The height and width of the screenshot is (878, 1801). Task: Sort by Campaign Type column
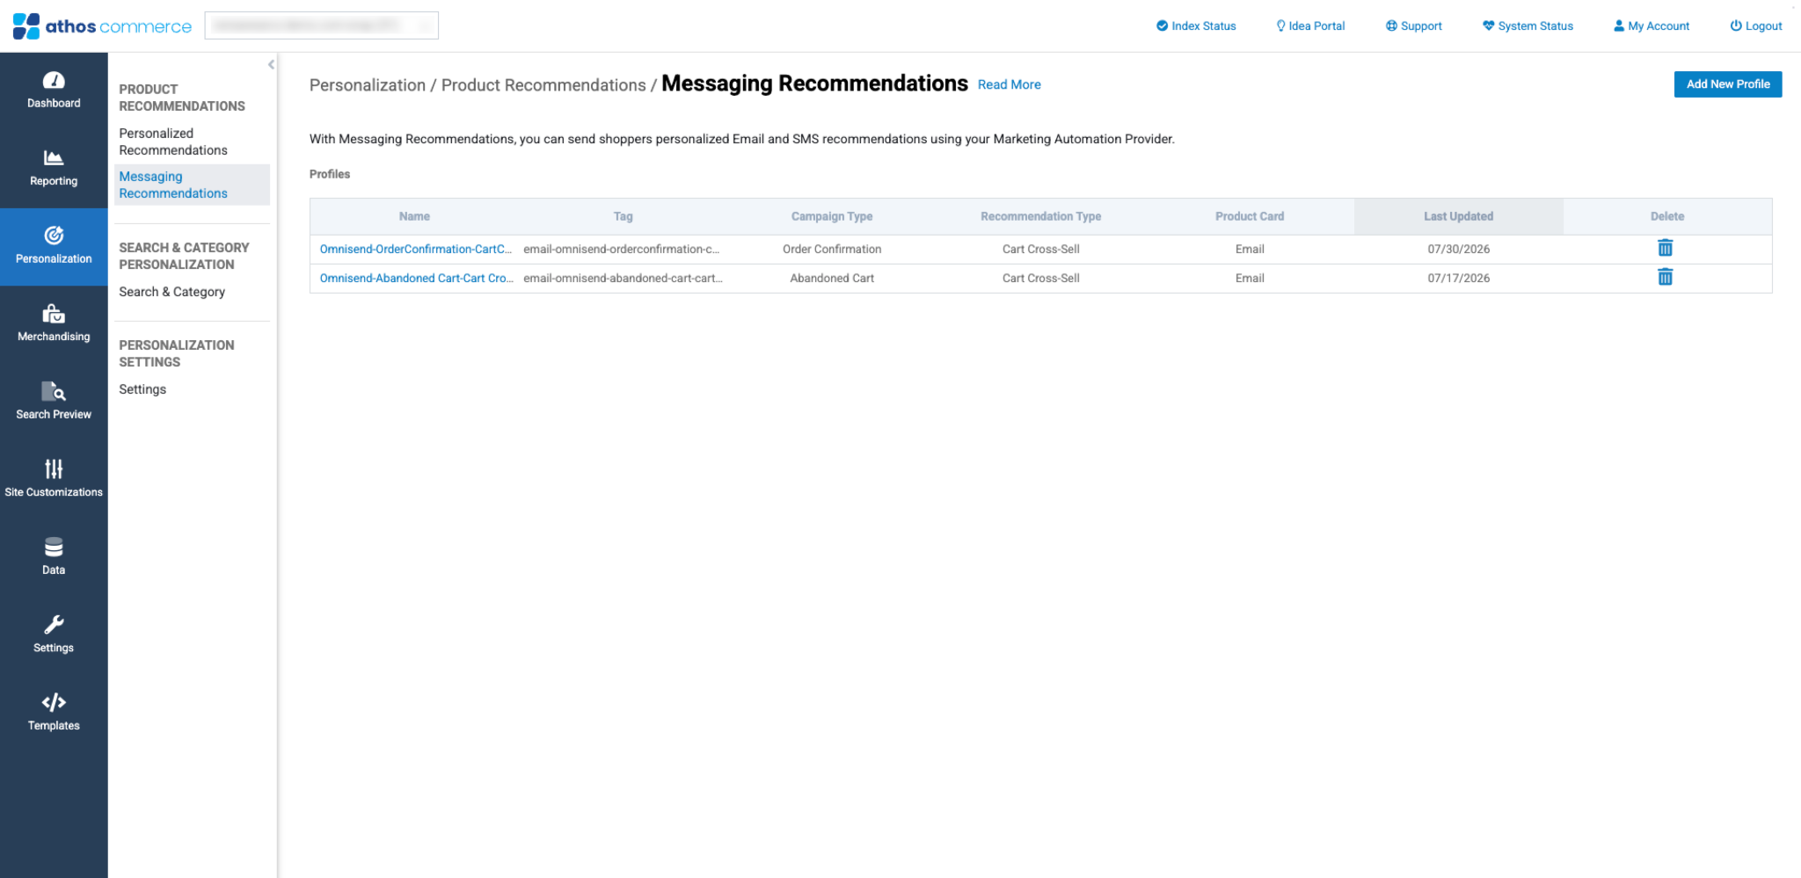pos(832,217)
